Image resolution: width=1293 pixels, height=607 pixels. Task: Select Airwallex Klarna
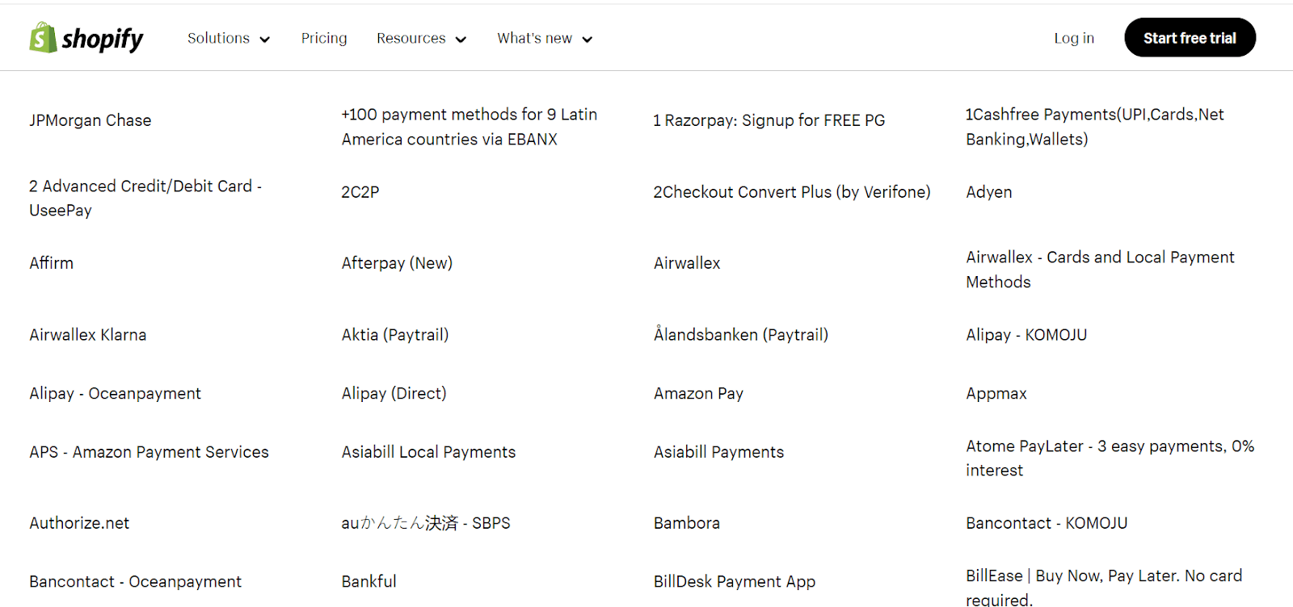[88, 335]
